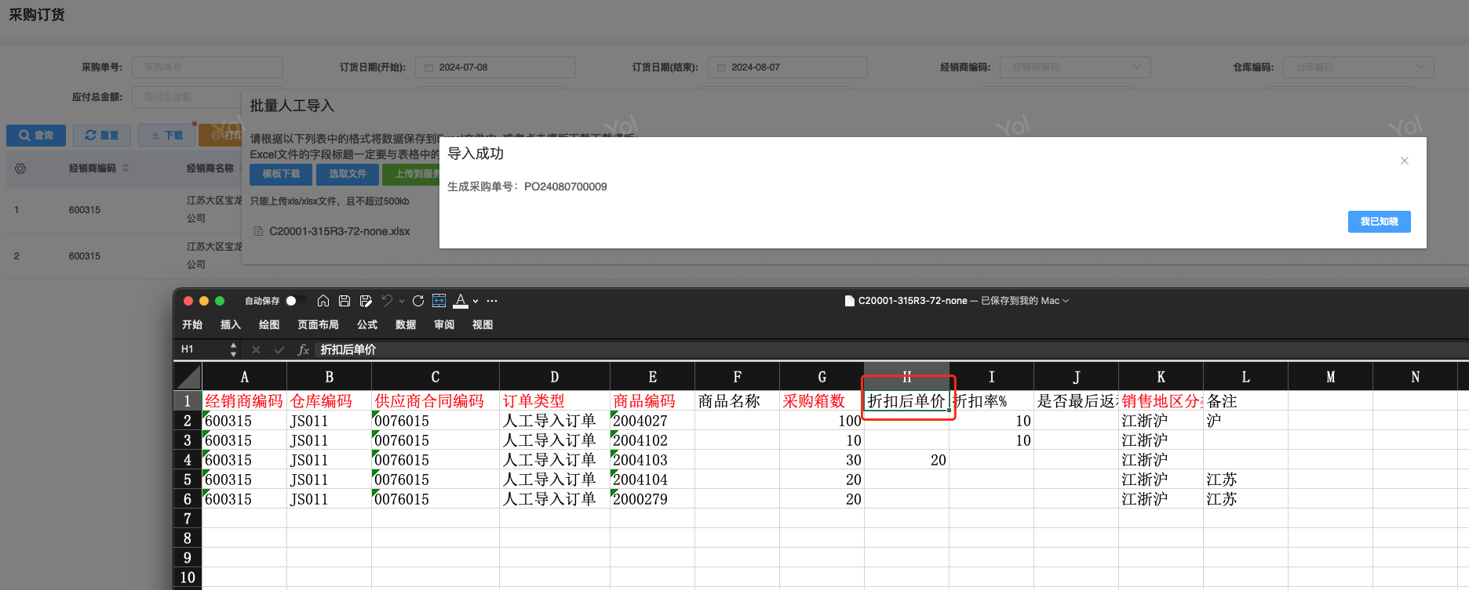Click the Excel Home icon in title bar
The image size is (1469, 590).
coord(323,301)
